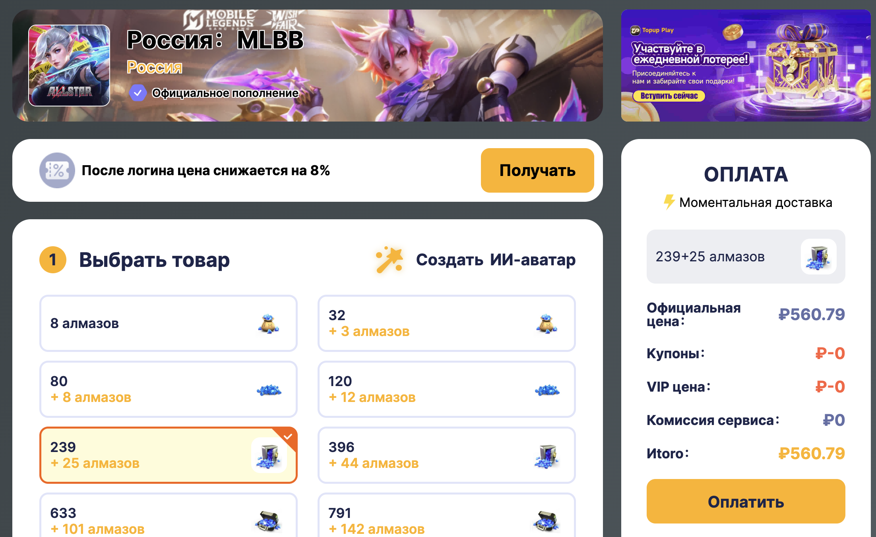
Task: Click Вступить сейчас on lottery banner
Action: point(669,96)
